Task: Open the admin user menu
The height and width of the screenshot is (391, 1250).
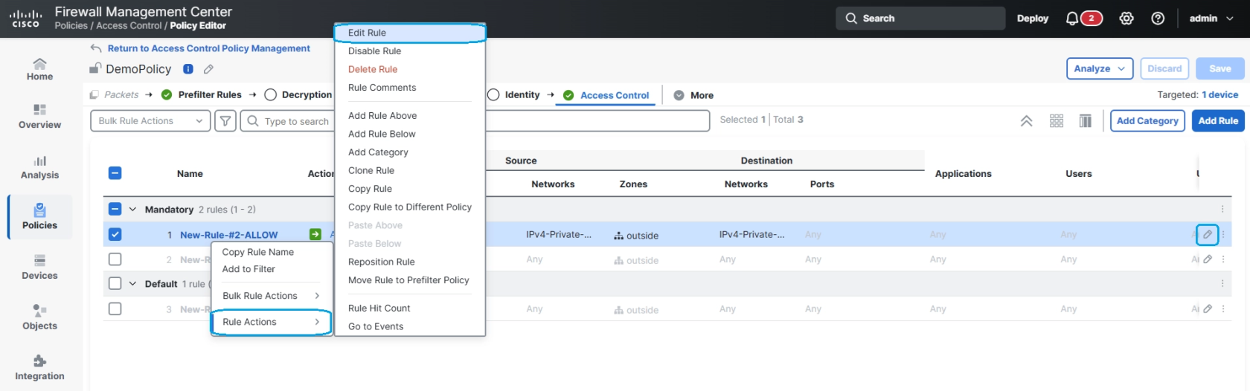Action: pyautogui.click(x=1211, y=19)
